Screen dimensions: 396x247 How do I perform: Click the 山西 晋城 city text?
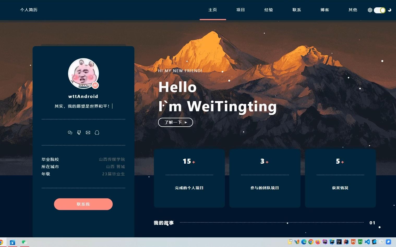click(116, 166)
